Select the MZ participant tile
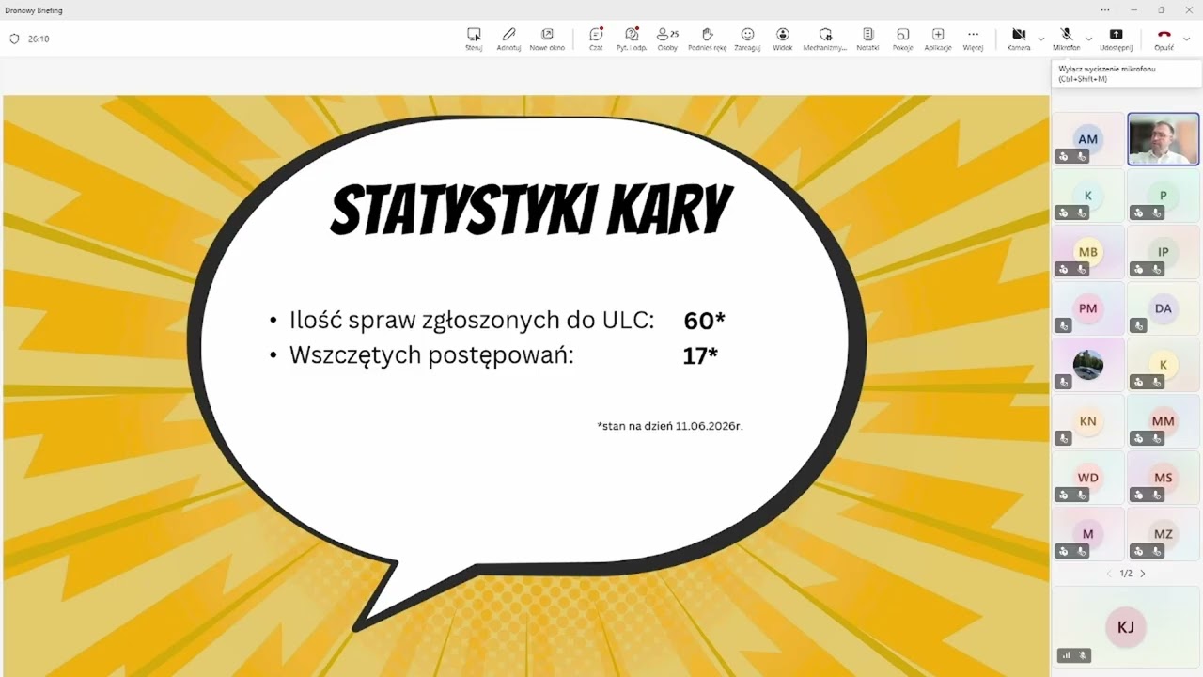Image resolution: width=1203 pixels, height=677 pixels. (x=1164, y=534)
